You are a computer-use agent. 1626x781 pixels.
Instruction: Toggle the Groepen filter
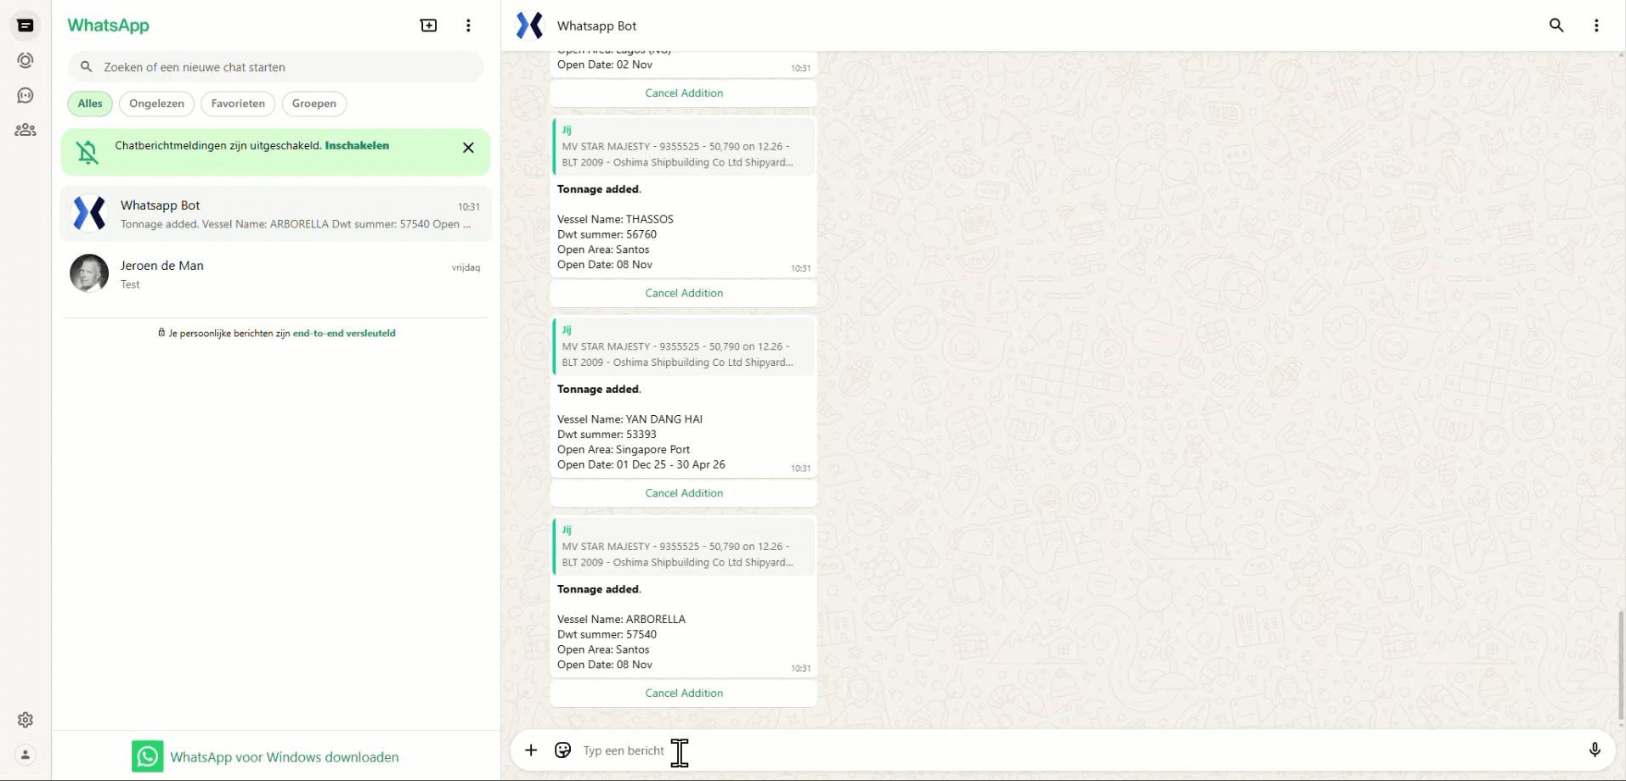[x=313, y=104]
